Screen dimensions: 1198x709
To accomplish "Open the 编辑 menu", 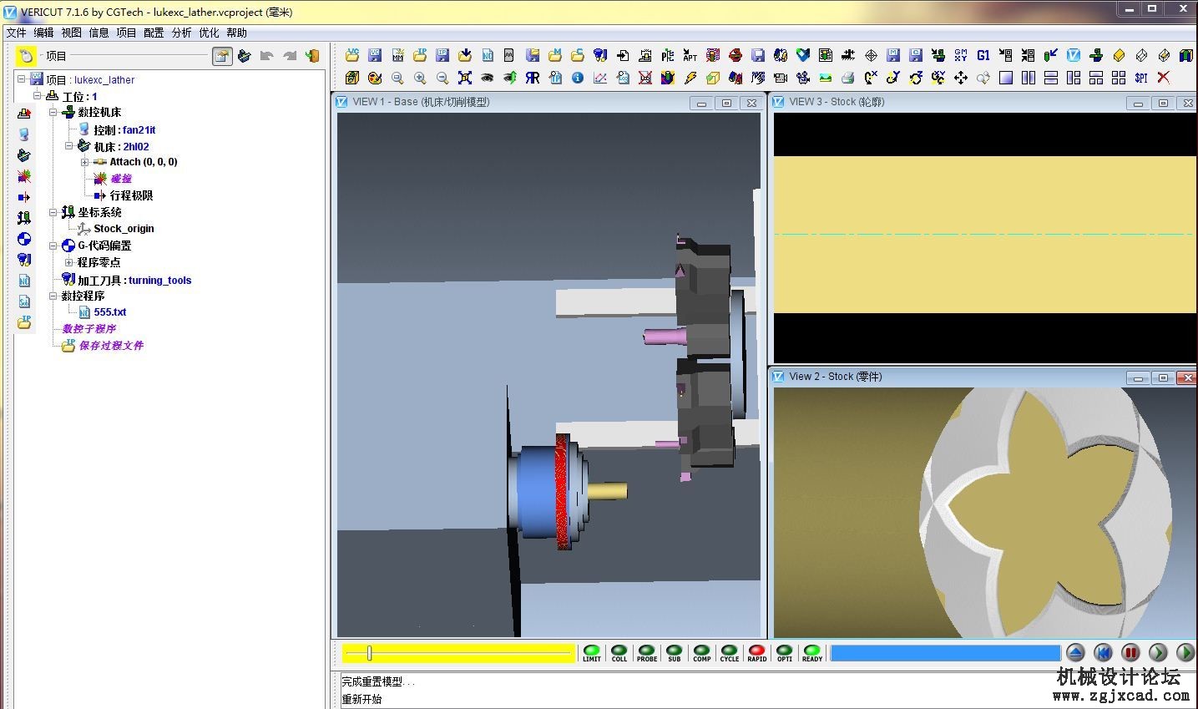I will click(x=43, y=33).
